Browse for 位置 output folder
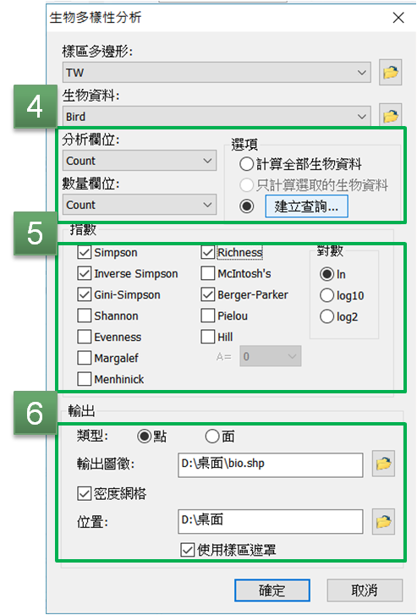The height and width of the screenshot is (615, 417). 383,522
